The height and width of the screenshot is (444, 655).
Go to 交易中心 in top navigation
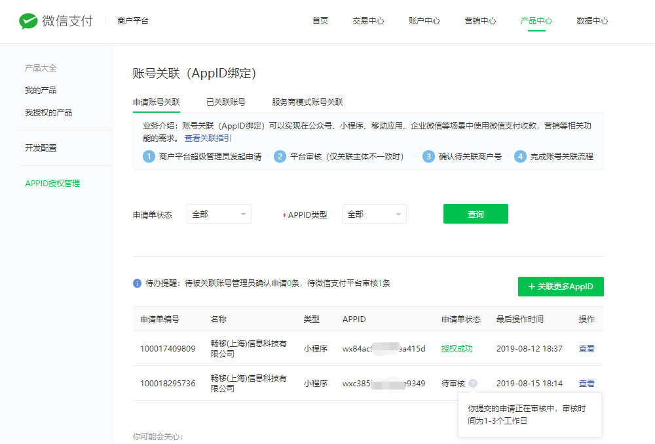(x=368, y=21)
